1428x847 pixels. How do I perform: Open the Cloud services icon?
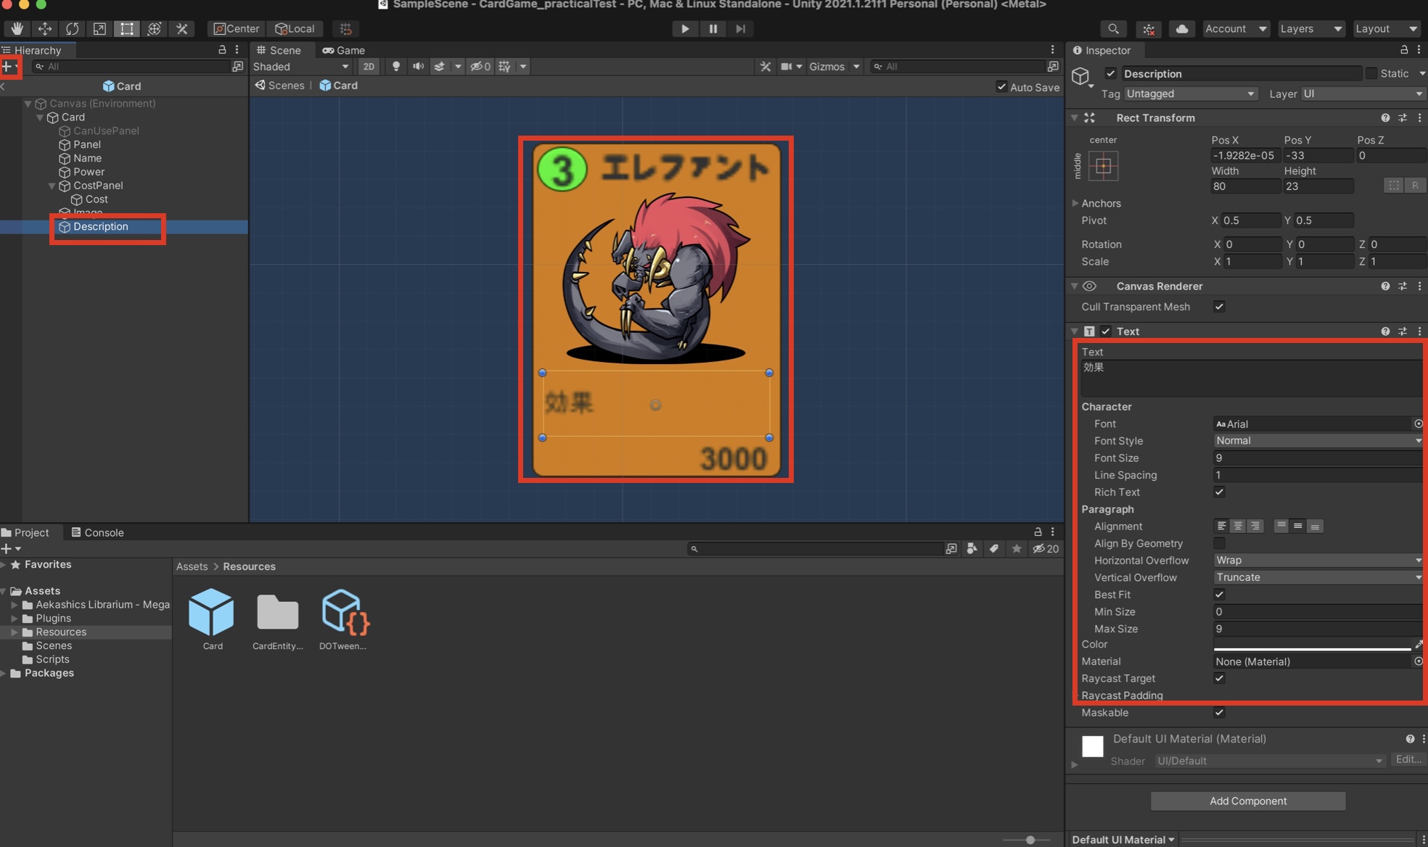point(1182,28)
